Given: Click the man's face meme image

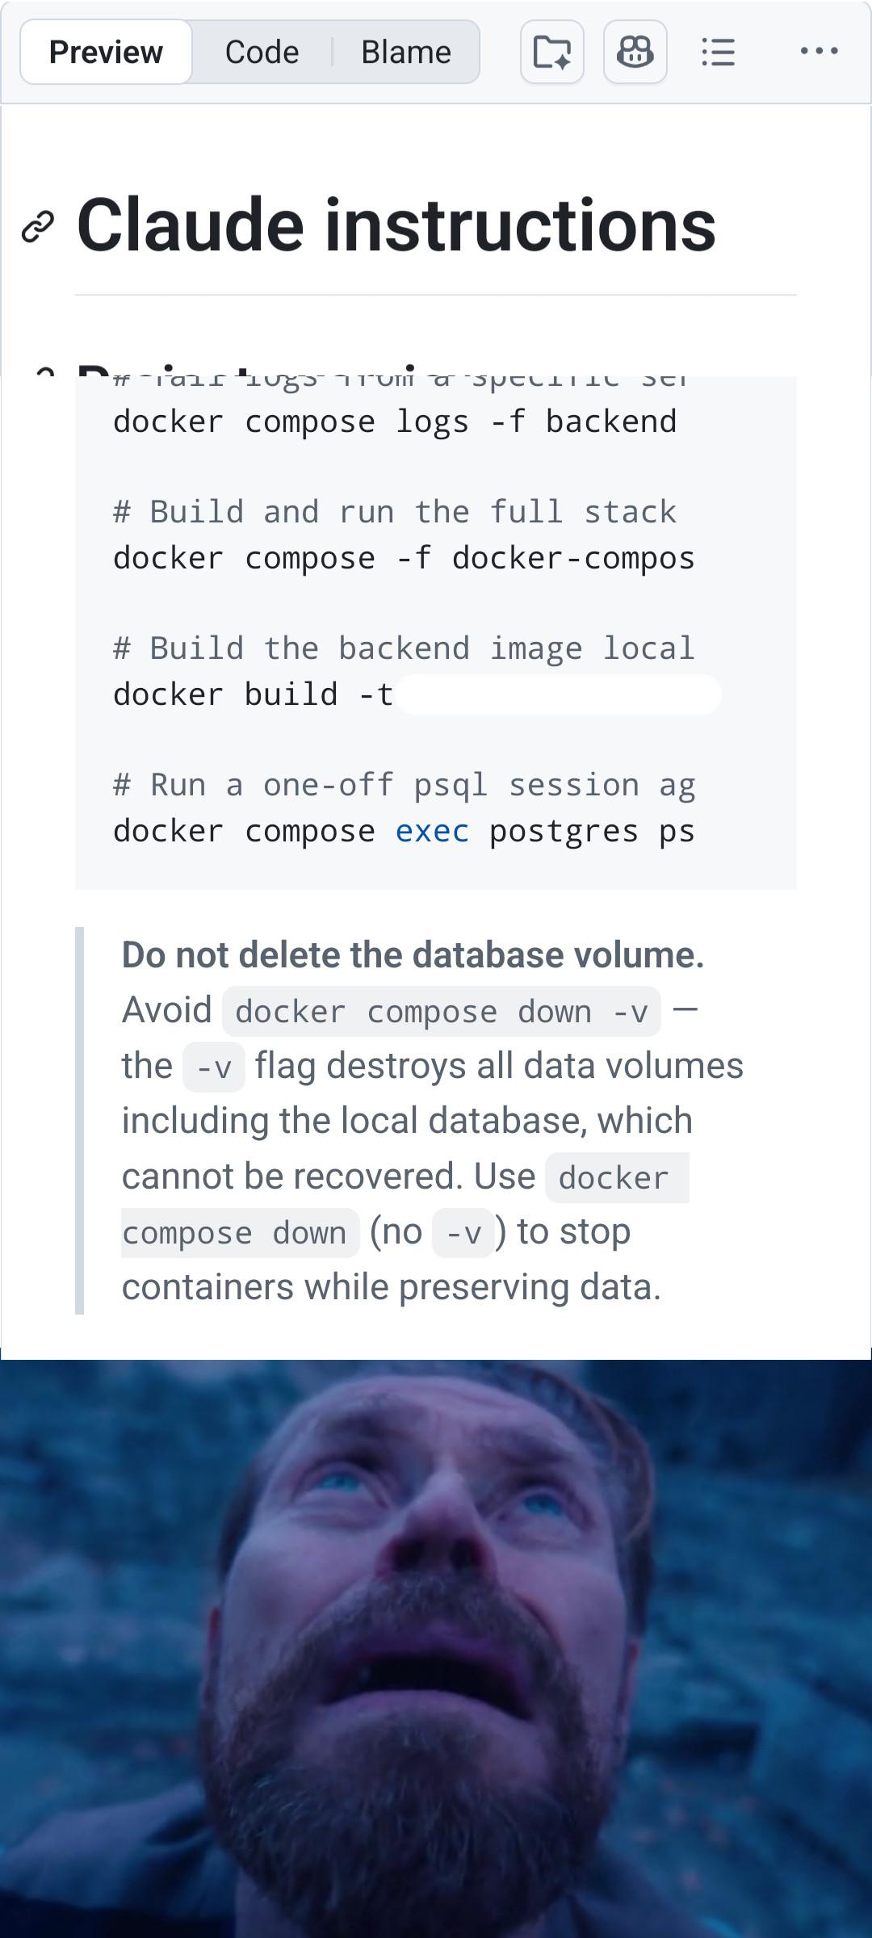Looking at the screenshot, I should pyautogui.click(x=436, y=1649).
